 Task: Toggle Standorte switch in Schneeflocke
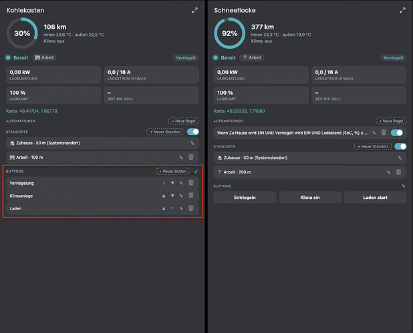coord(400,147)
